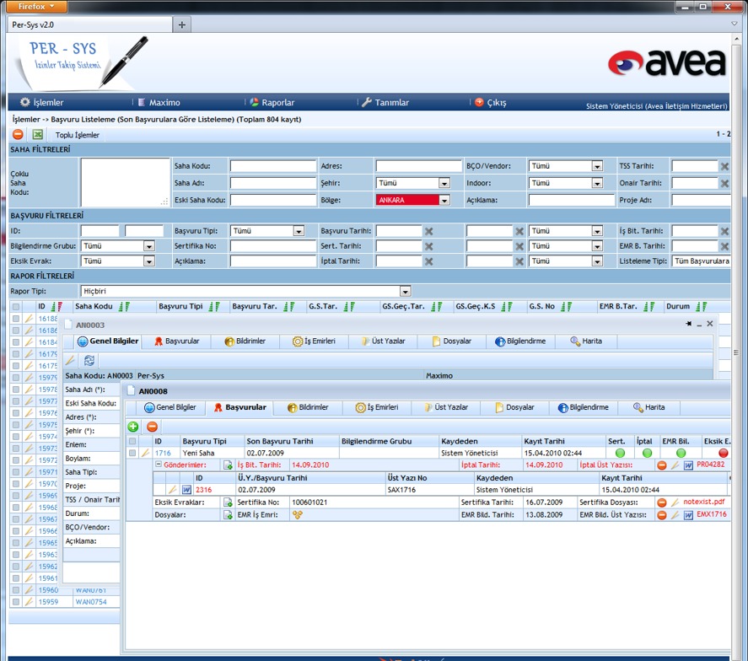This screenshot has height=661, width=748.
Task: Export the list with the Excel icon
Action: pyautogui.click(x=38, y=135)
